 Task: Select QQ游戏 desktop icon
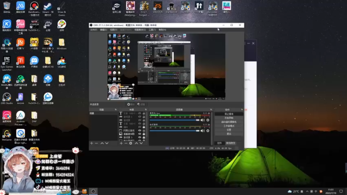pos(62,62)
